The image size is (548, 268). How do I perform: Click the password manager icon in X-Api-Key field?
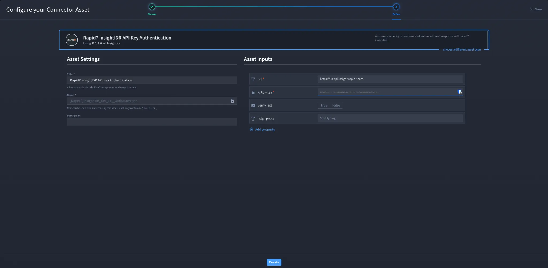point(459,92)
